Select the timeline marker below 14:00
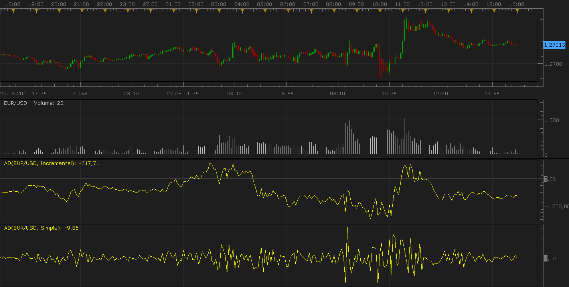Image resolution: width=569 pixels, height=287 pixels. pyautogui.click(x=471, y=11)
